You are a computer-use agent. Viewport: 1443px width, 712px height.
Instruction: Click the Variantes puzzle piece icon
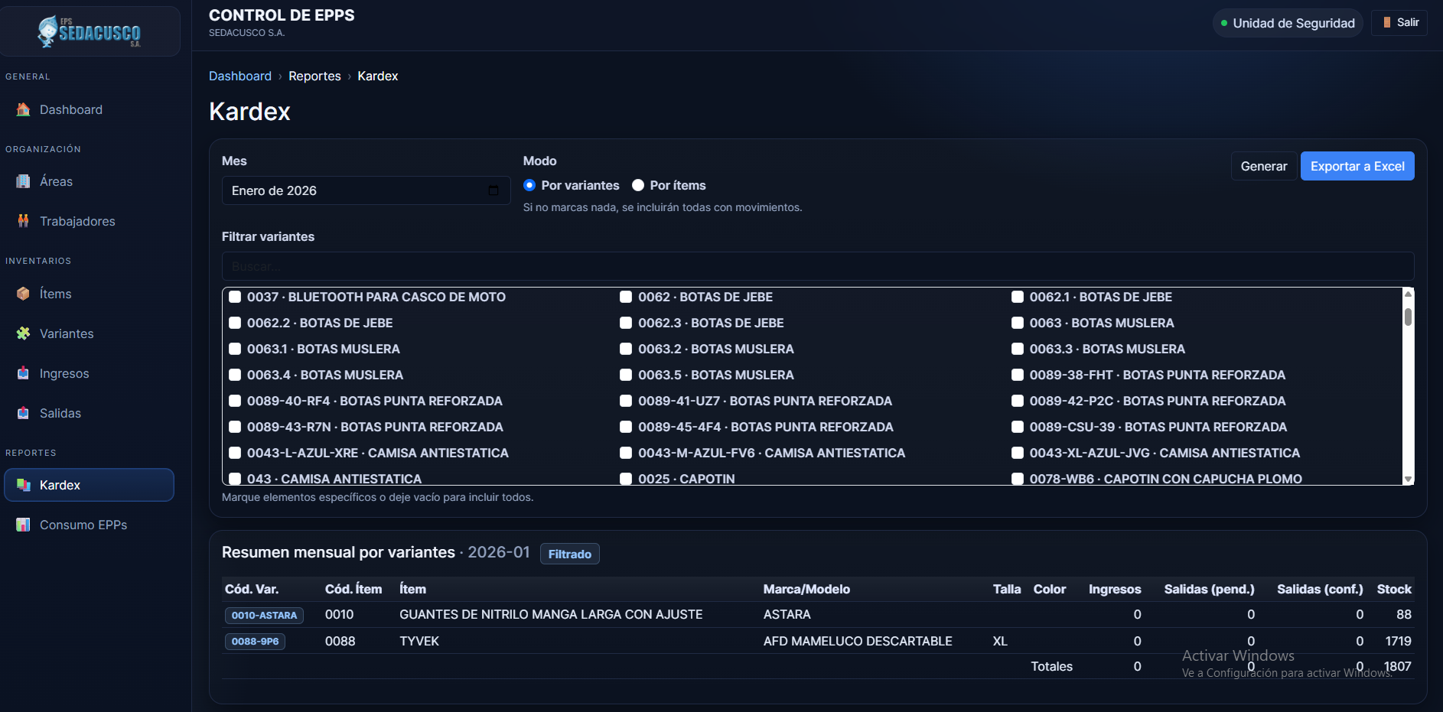[x=23, y=333]
